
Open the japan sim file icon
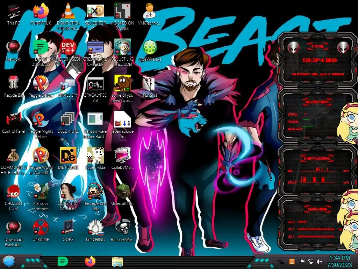(x=122, y=119)
